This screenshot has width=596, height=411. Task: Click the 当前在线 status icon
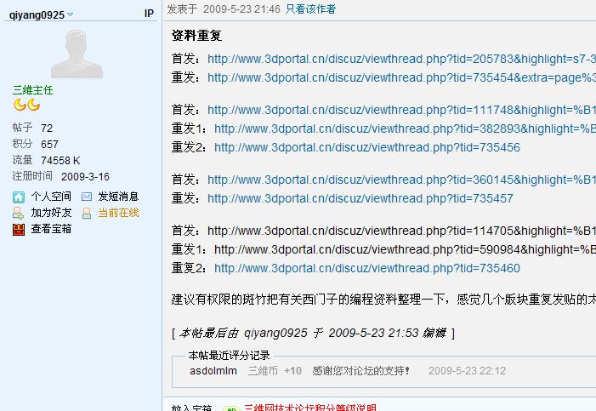pos(87,213)
